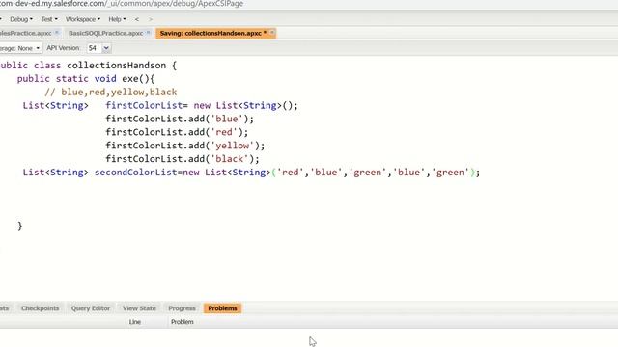The width and height of the screenshot is (618, 347).
Task: Switch to the Progress tab
Action: pos(182,308)
